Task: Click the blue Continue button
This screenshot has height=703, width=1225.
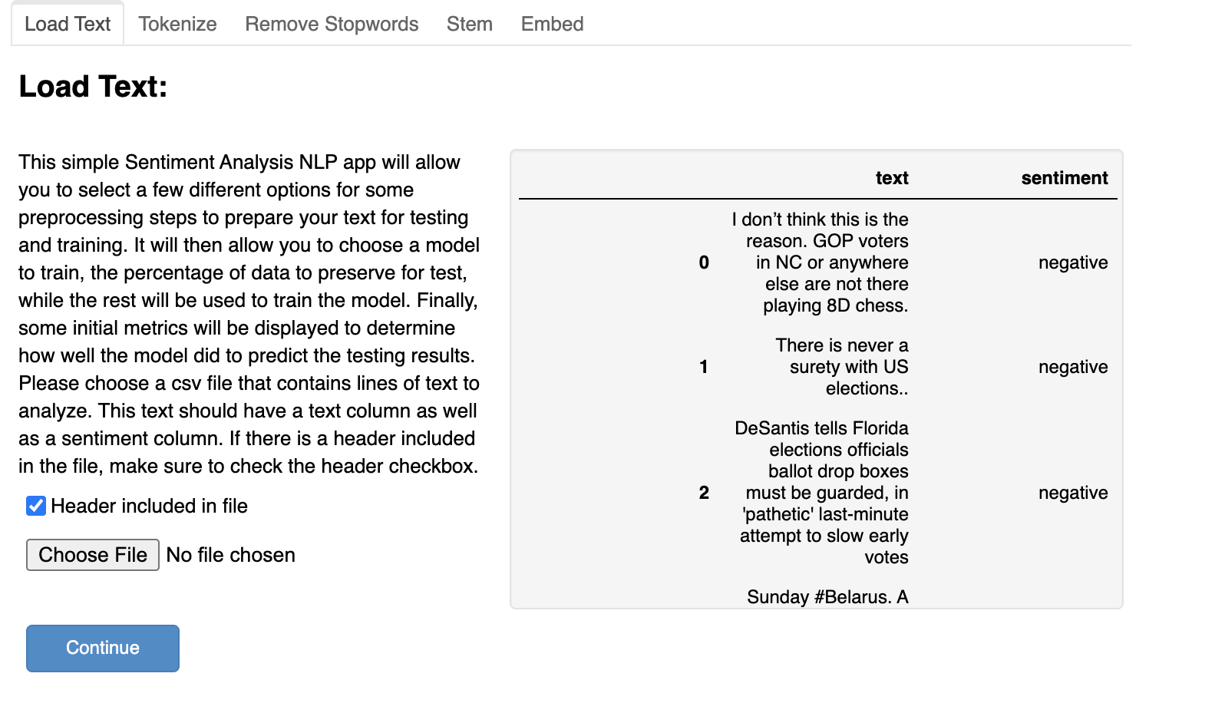Action: pyautogui.click(x=103, y=648)
